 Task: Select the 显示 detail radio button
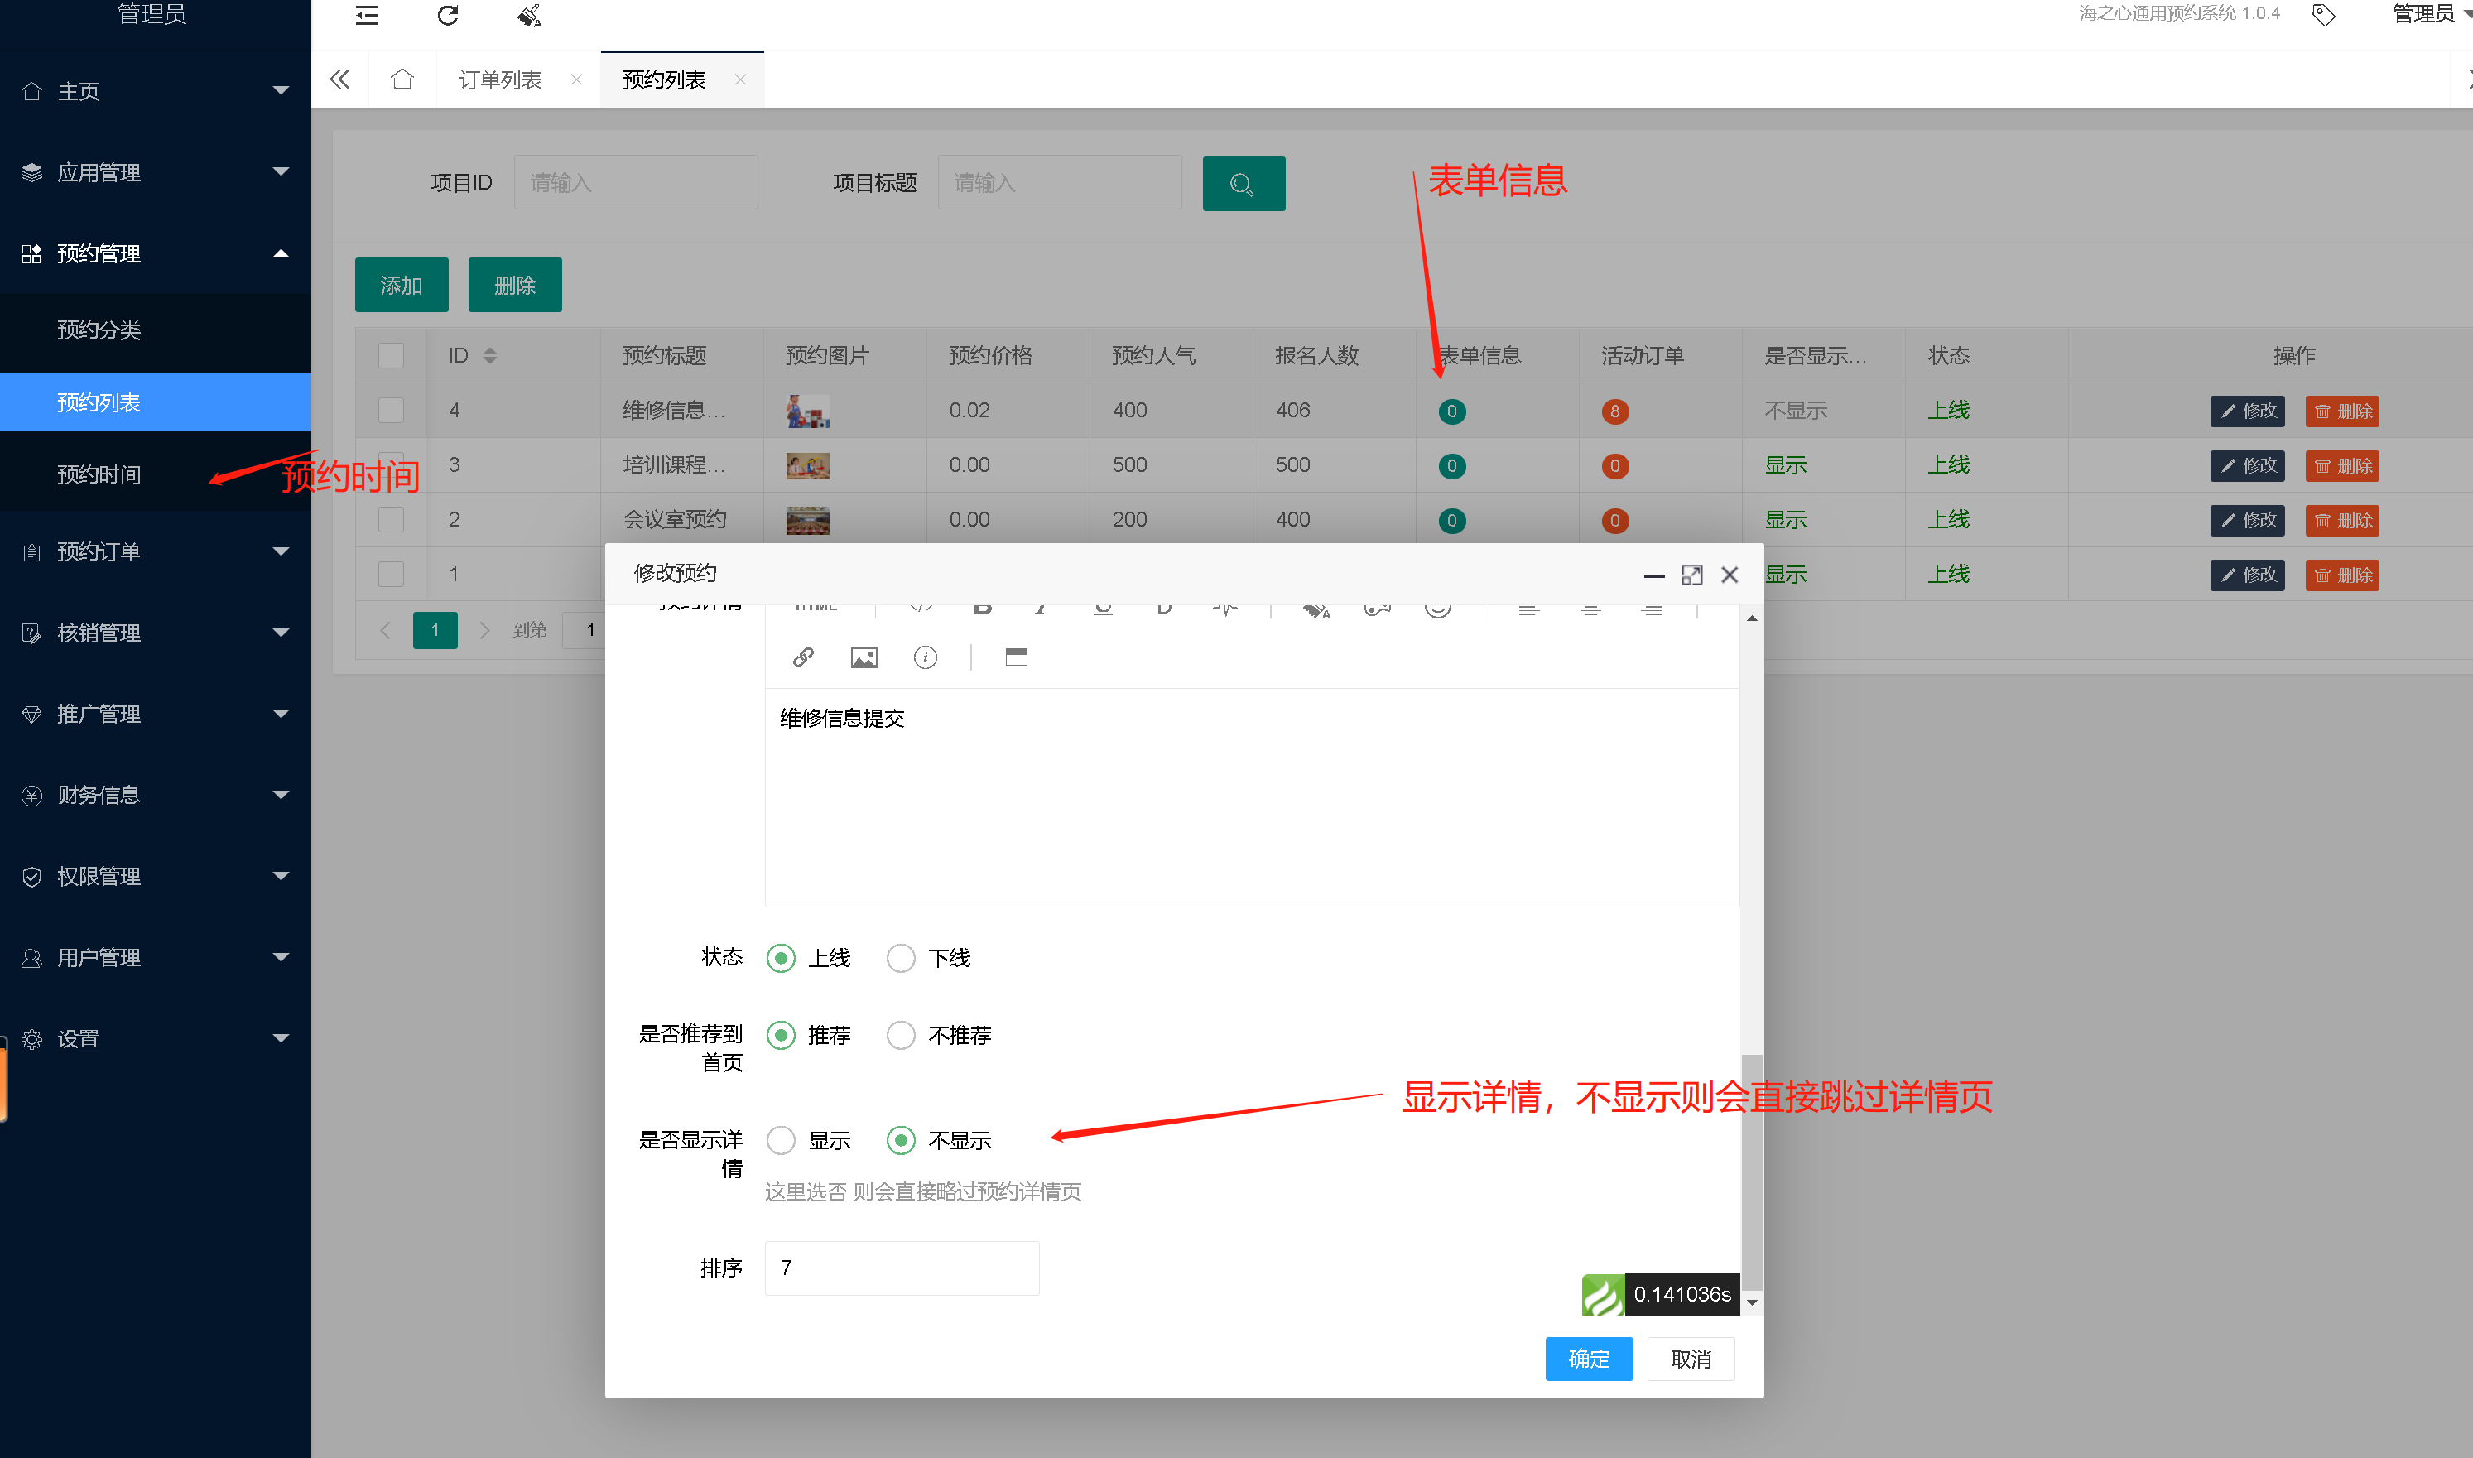click(781, 1141)
